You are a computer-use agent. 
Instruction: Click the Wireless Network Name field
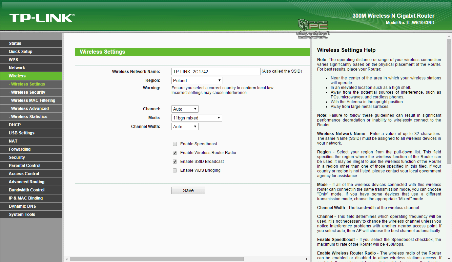point(216,72)
